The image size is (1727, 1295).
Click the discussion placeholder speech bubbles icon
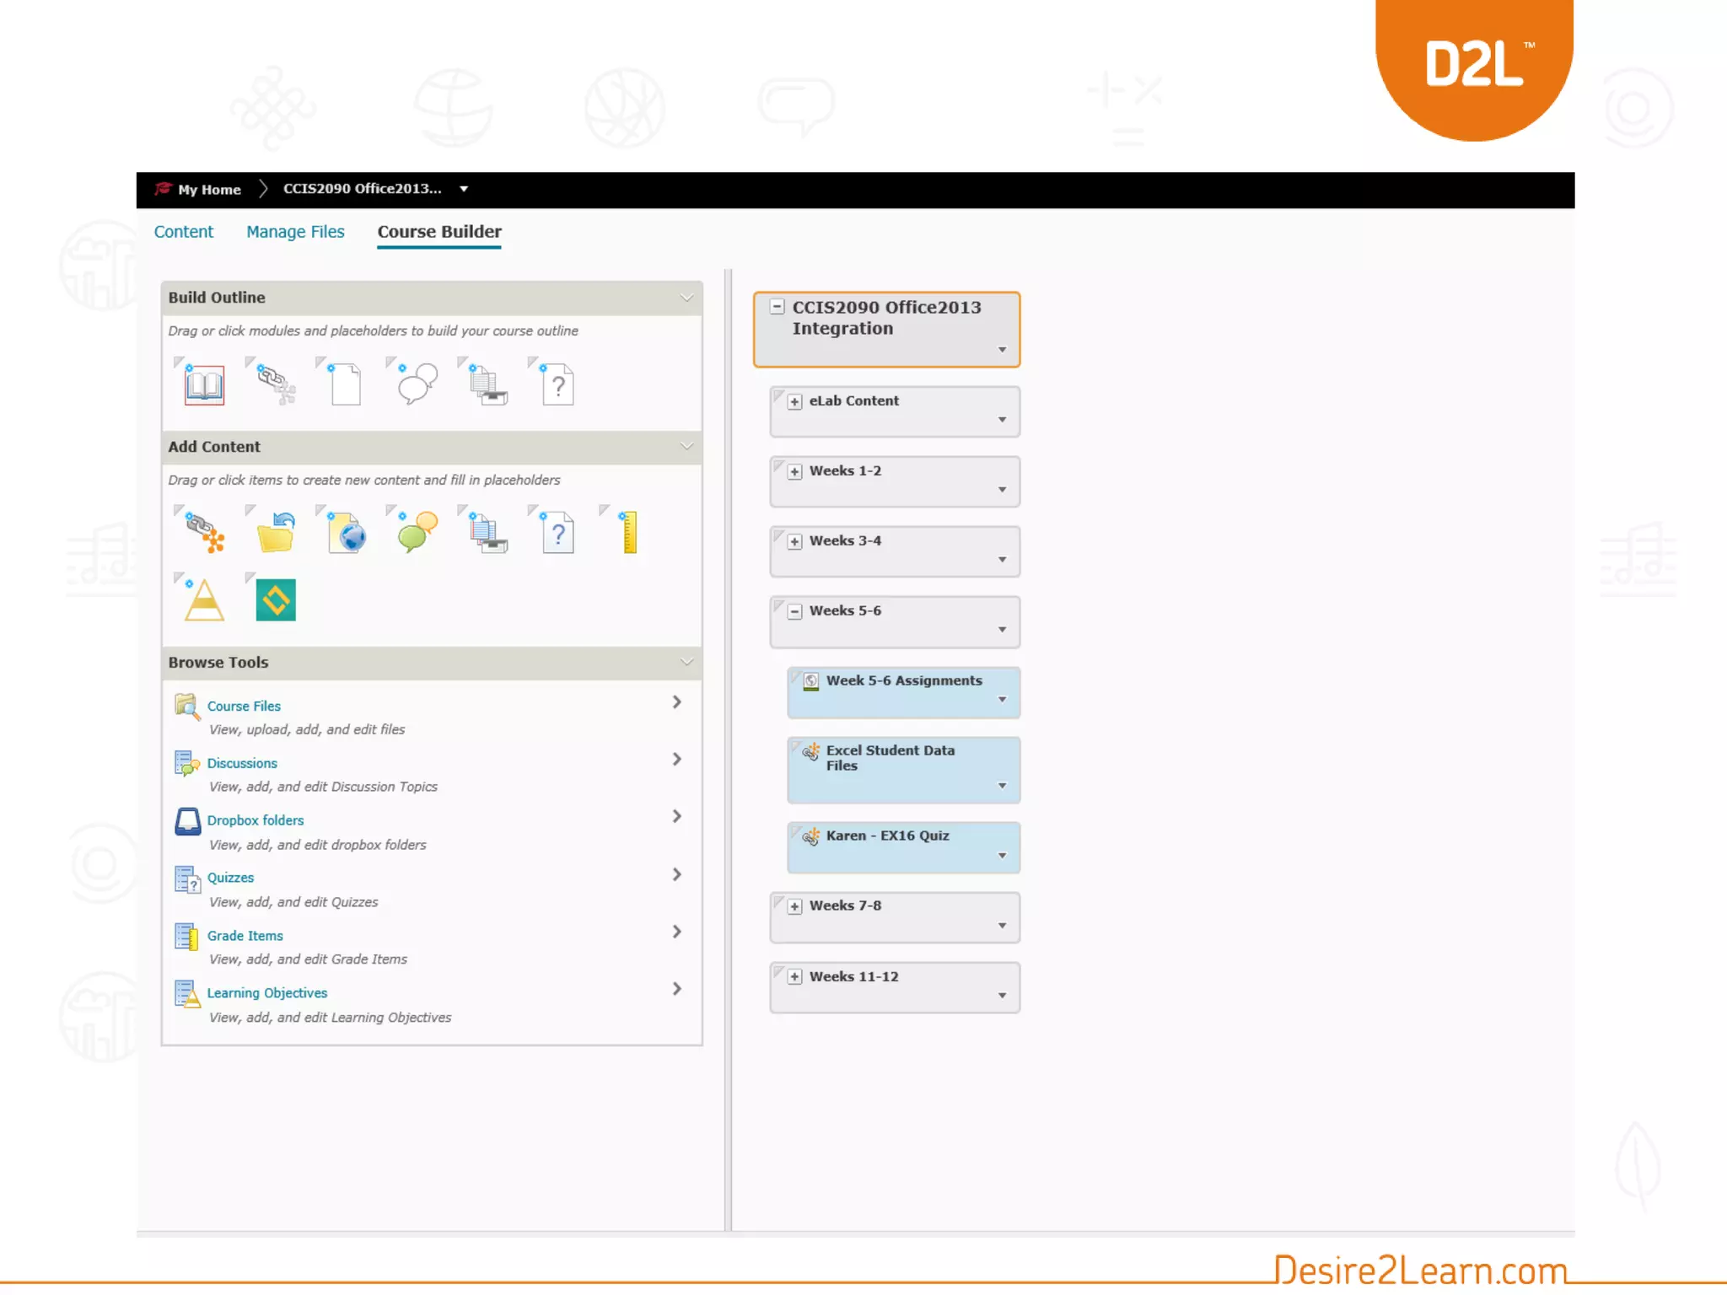[x=417, y=384]
